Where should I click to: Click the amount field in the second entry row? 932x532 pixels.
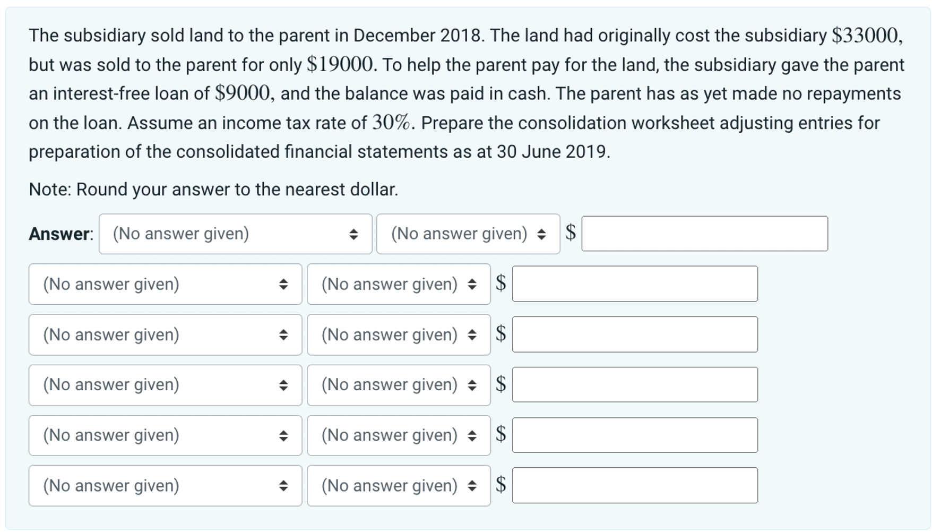coord(634,284)
